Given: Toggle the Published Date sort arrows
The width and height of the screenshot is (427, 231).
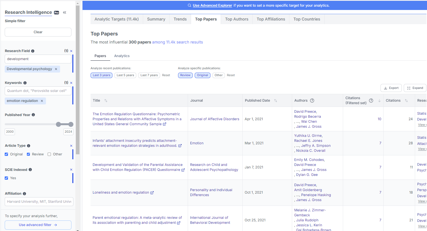Looking at the screenshot, I should (275, 101).
